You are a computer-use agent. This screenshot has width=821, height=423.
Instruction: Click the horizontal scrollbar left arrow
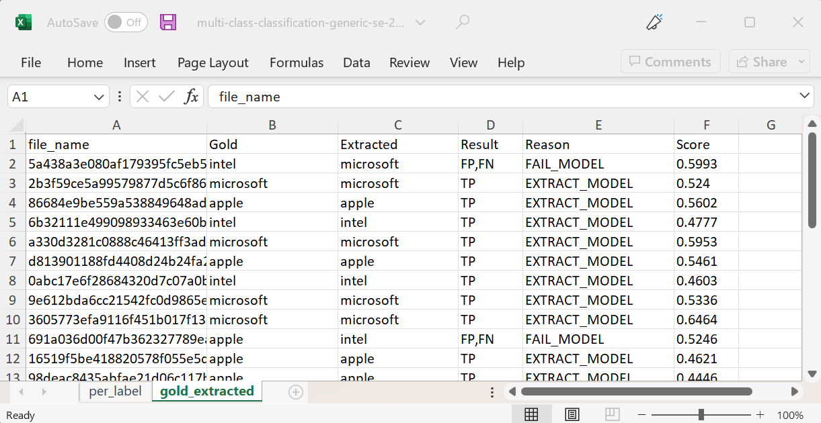[x=512, y=391]
